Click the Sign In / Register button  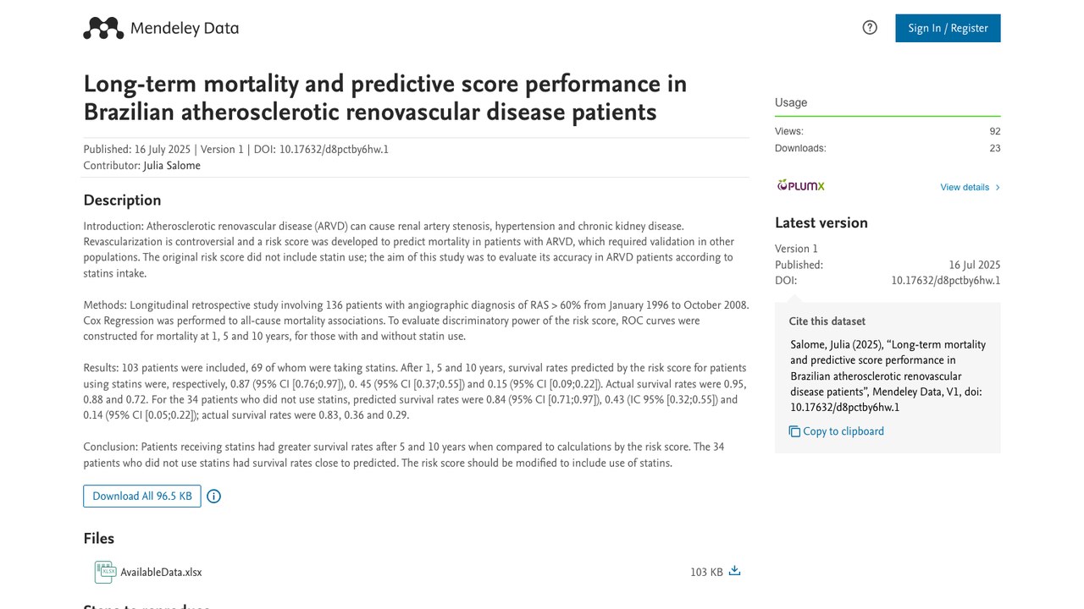click(948, 28)
